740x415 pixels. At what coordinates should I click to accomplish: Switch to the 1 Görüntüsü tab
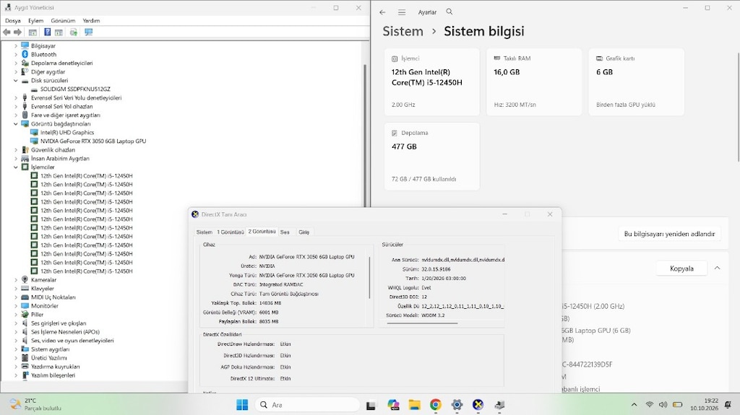tap(231, 232)
